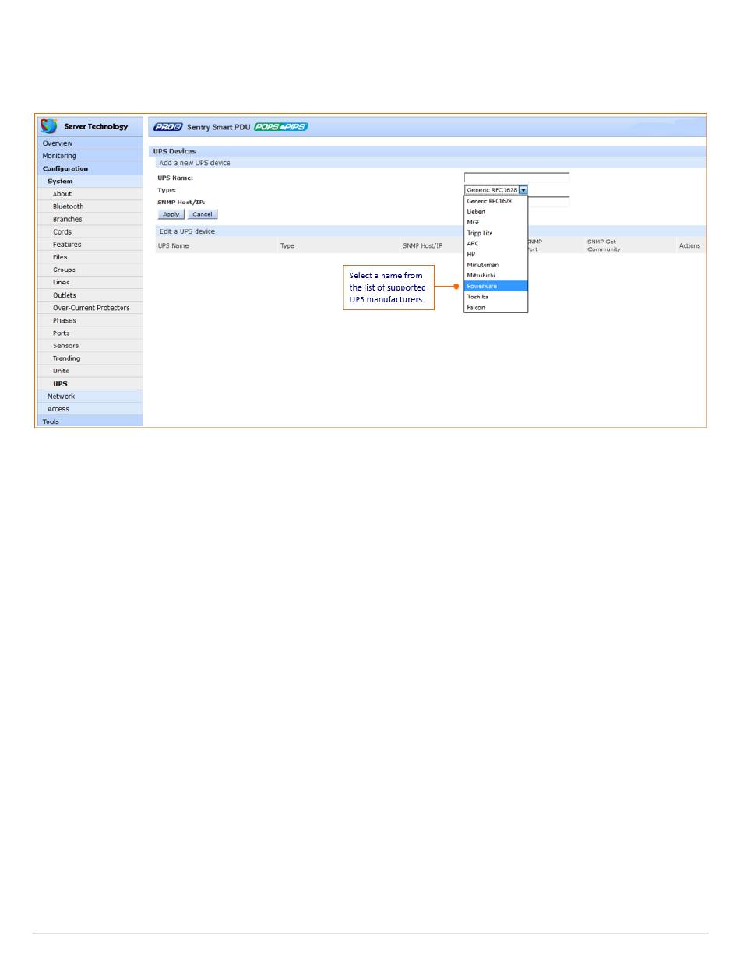Click the Add a new UPS device heading
This screenshot has height=977, width=740.
click(195, 163)
